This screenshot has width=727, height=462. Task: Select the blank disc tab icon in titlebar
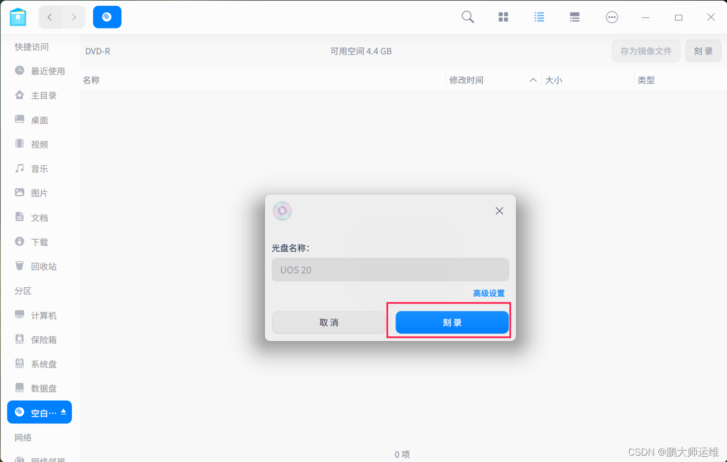(x=107, y=17)
